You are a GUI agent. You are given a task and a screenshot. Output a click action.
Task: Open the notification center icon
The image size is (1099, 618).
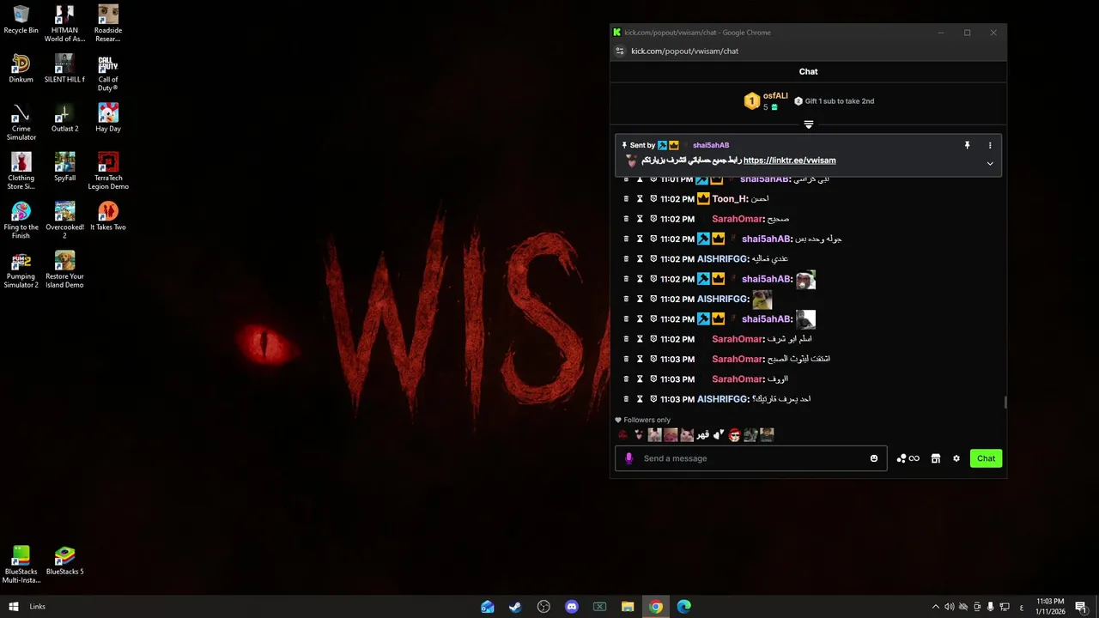[x=1081, y=607]
